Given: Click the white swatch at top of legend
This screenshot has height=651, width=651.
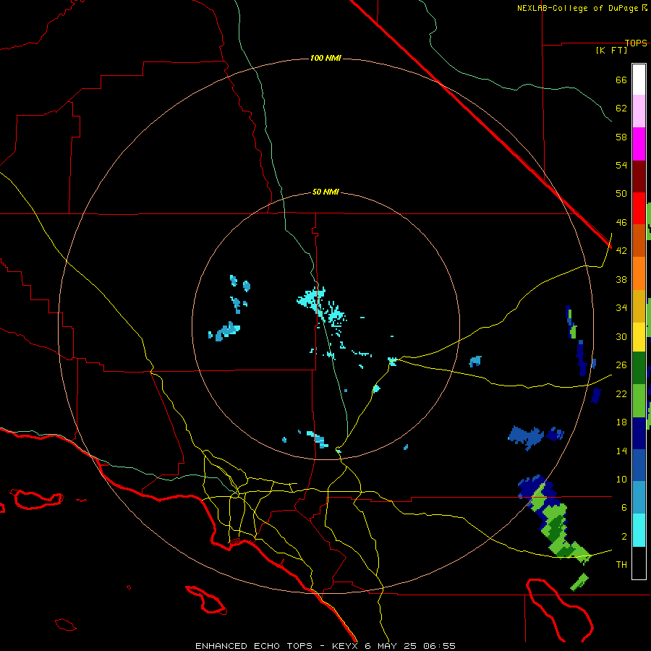Looking at the screenshot, I should pos(639,80).
